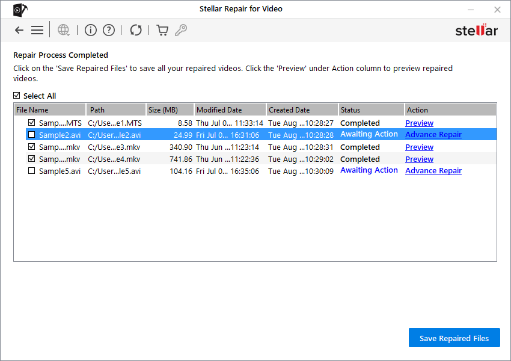Uncheck the Sample4 mkv checkbox
Screen dimensions: 511x361
click(32, 159)
